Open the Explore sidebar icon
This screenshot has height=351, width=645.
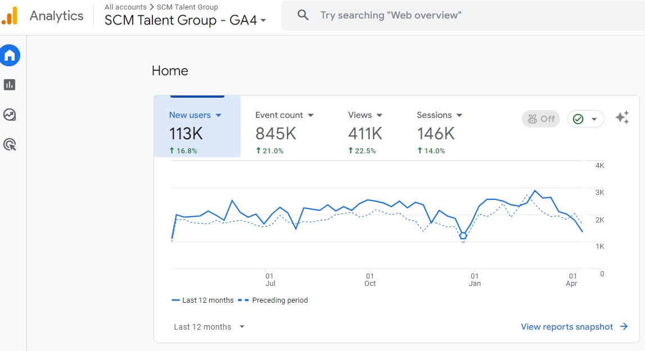[10, 115]
